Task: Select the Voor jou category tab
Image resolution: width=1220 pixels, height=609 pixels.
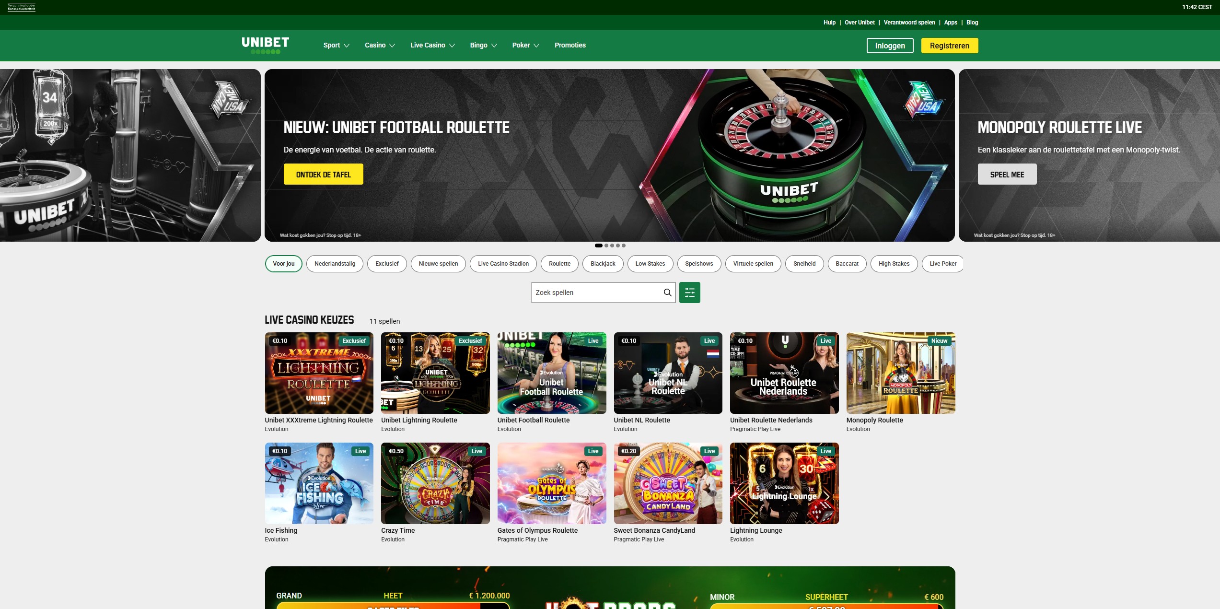Action: pos(283,264)
